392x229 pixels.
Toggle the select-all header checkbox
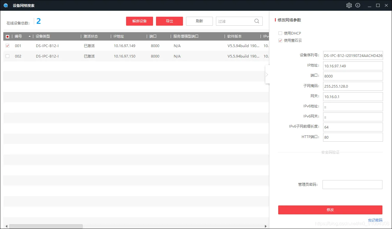(7, 36)
